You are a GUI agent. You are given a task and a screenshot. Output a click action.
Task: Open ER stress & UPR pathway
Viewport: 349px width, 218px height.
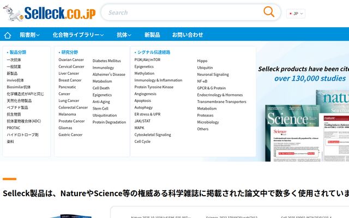click(147, 114)
